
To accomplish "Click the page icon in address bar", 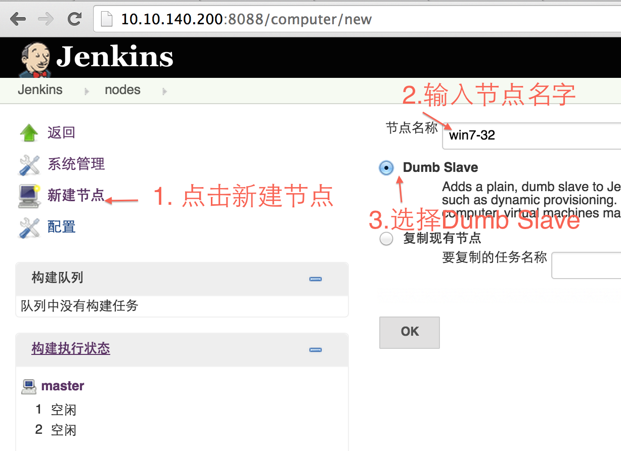I will tap(106, 19).
